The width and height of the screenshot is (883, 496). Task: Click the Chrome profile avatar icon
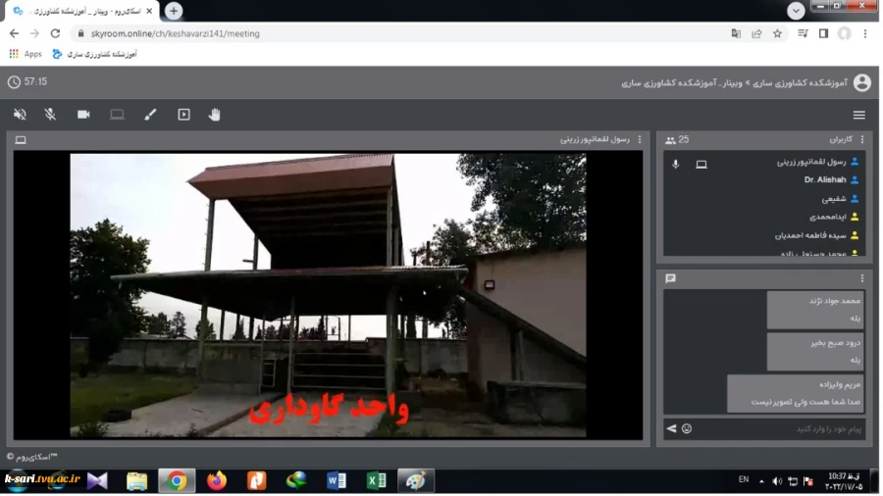(844, 33)
